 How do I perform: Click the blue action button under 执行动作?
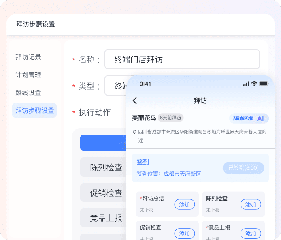[x=103, y=143]
